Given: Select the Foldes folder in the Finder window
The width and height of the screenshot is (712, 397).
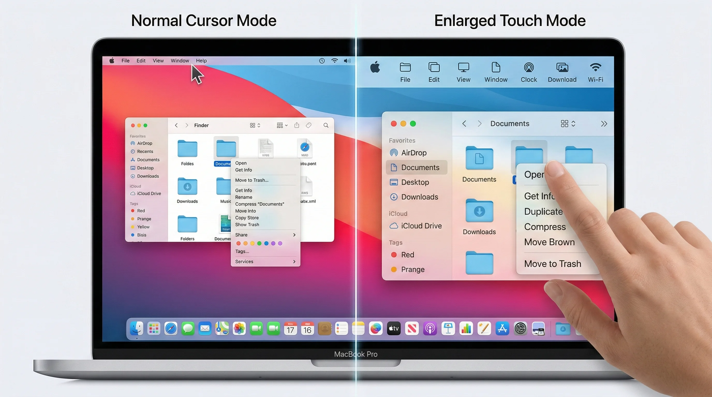Looking at the screenshot, I should [x=187, y=152].
